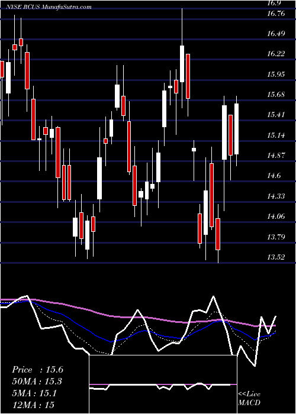
Task: Click the 13.52 price axis label
Action: pyautogui.click(x=276, y=257)
